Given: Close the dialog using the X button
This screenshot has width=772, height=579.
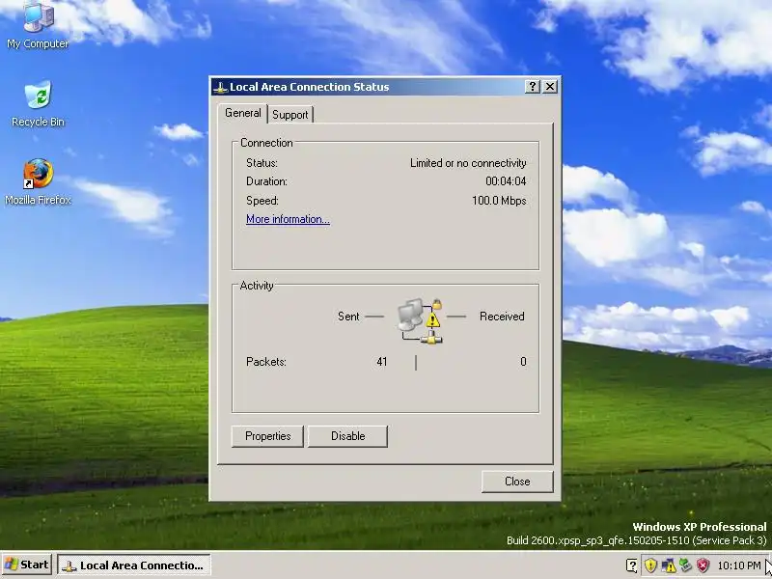Looking at the screenshot, I should click(550, 87).
